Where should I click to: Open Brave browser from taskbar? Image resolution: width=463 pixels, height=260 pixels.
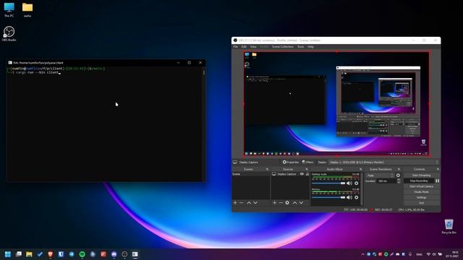coord(50,254)
